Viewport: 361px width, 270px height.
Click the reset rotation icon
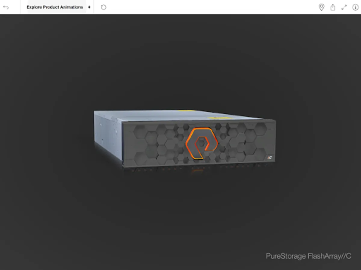coord(103,7)
